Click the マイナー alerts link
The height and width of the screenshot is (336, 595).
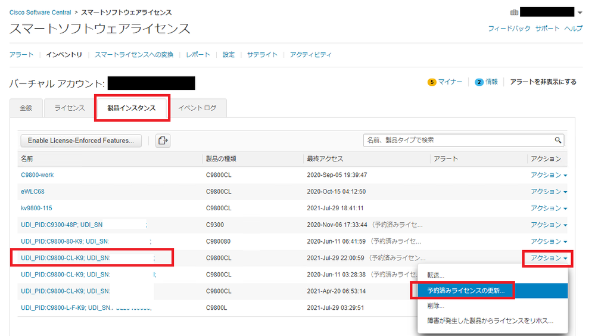(x=450, y=82)
